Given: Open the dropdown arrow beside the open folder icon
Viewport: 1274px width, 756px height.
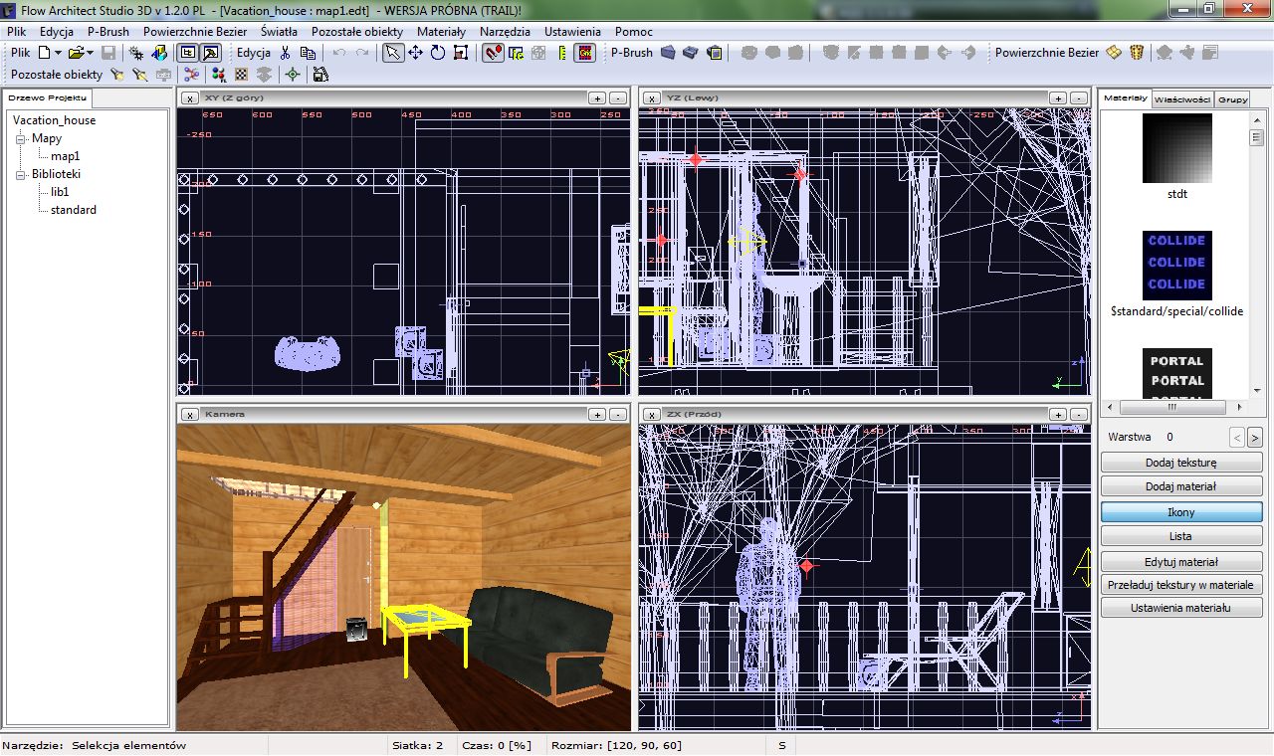Looking at the screenshot, I should (90, 53).
